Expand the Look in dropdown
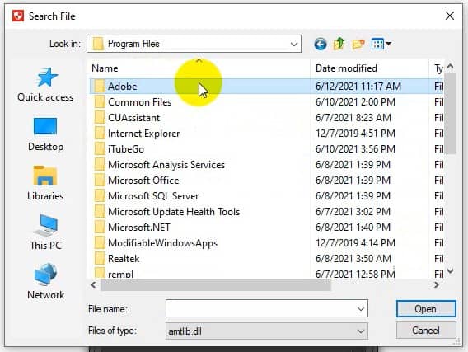Screen dimensions: 468x352 294,45
